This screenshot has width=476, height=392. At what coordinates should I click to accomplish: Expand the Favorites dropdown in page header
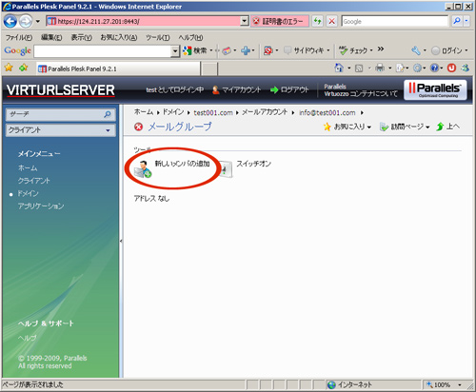(x=347, y=127)
